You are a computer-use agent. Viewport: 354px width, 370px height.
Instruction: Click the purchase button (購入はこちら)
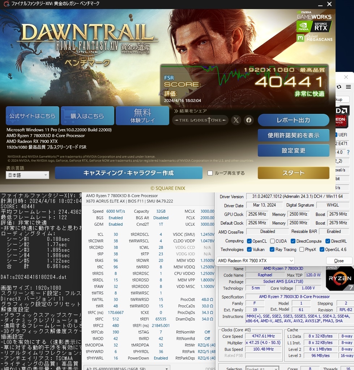[87, 116]
